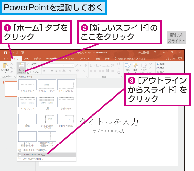Screen dimensions: 194x171
Task: Click the Share (共有) button
Action: (x=170, y=59)
